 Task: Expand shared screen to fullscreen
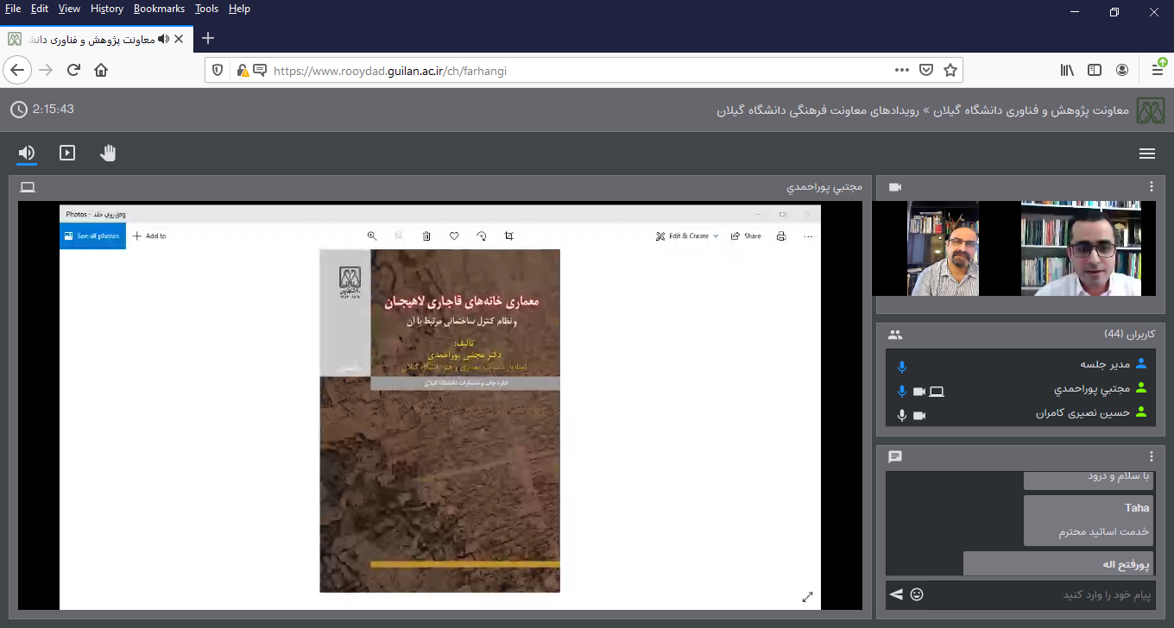(x=807, y=597)
